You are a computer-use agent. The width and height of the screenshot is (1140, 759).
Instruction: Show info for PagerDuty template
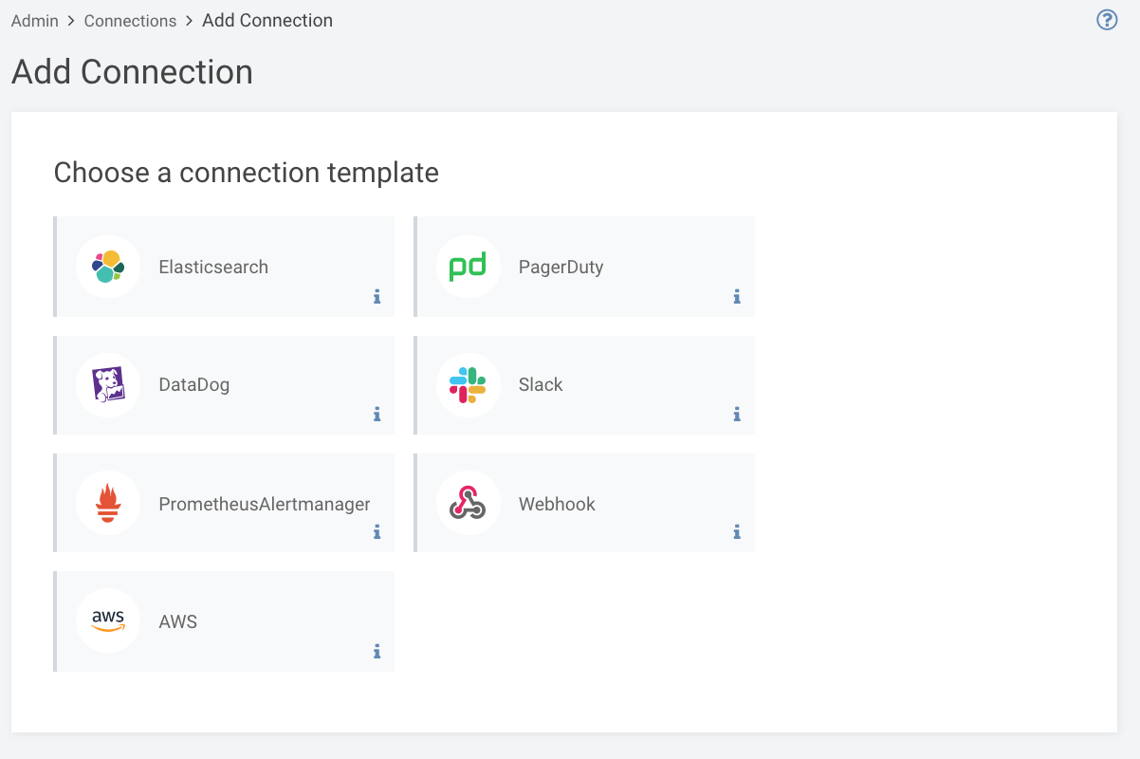[x=737, y=297]
